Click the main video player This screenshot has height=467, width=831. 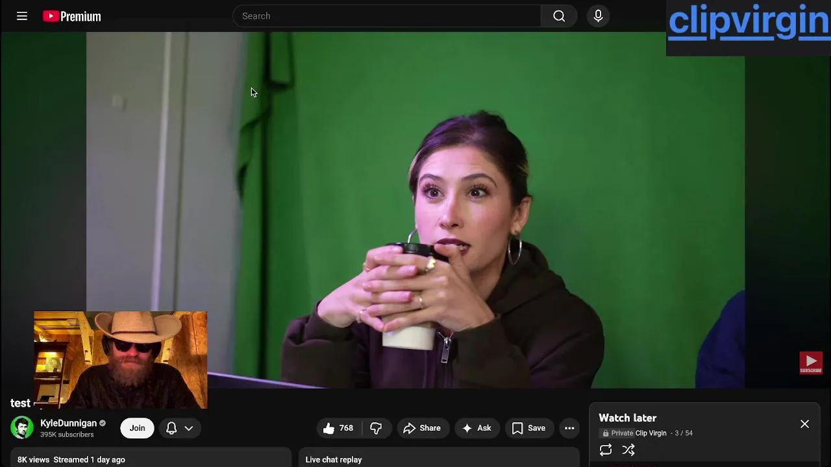[x=415, y=210]
